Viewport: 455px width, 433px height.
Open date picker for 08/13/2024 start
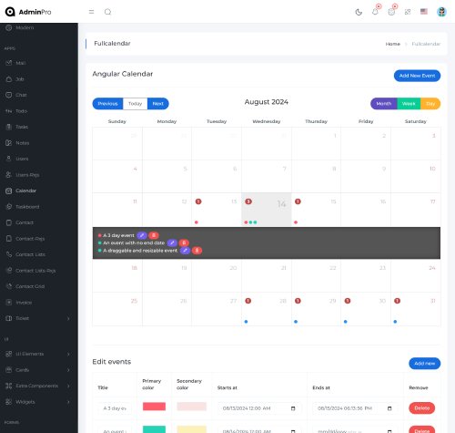(x=293, y=408)
